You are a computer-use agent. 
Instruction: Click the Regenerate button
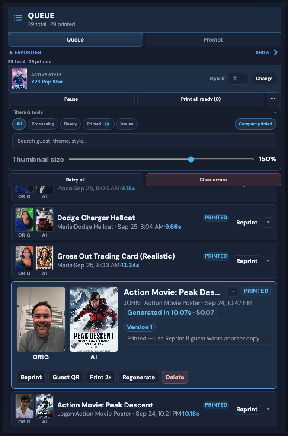[x=139, y=377]
